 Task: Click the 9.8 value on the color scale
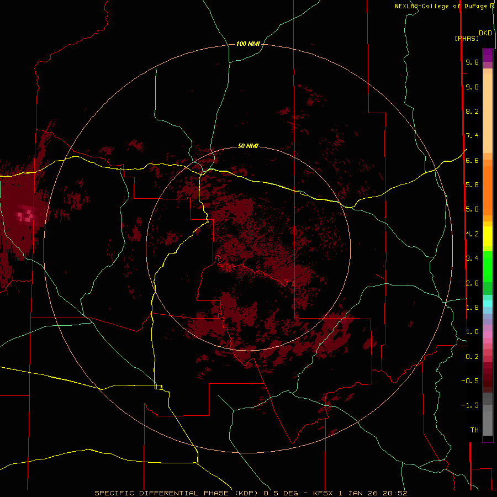[x=472, y=62]
